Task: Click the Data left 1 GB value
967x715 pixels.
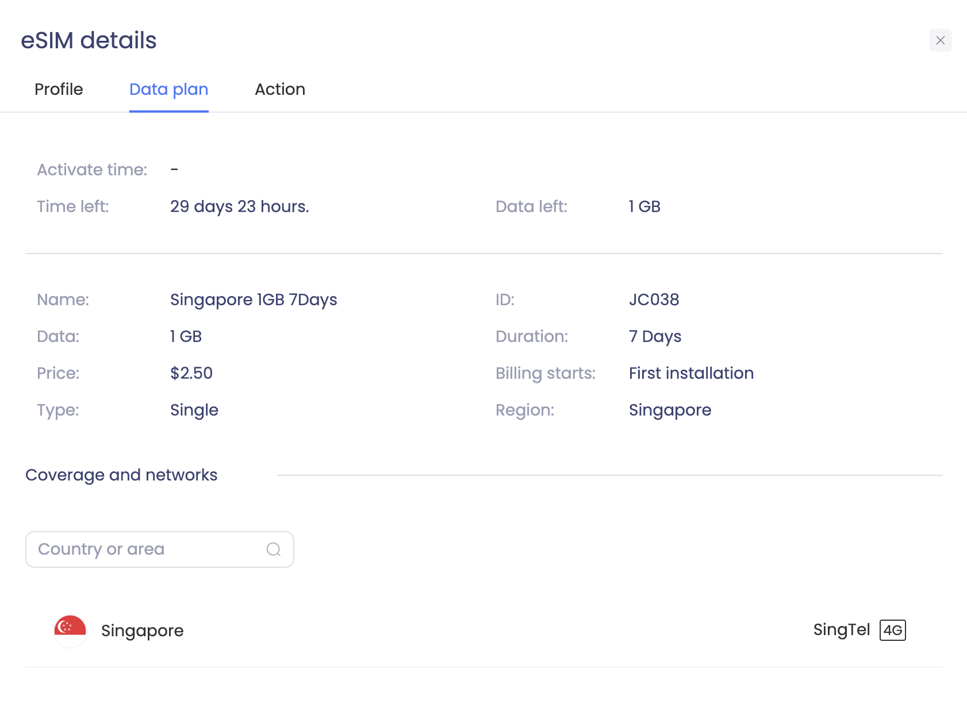Action: 644,207
